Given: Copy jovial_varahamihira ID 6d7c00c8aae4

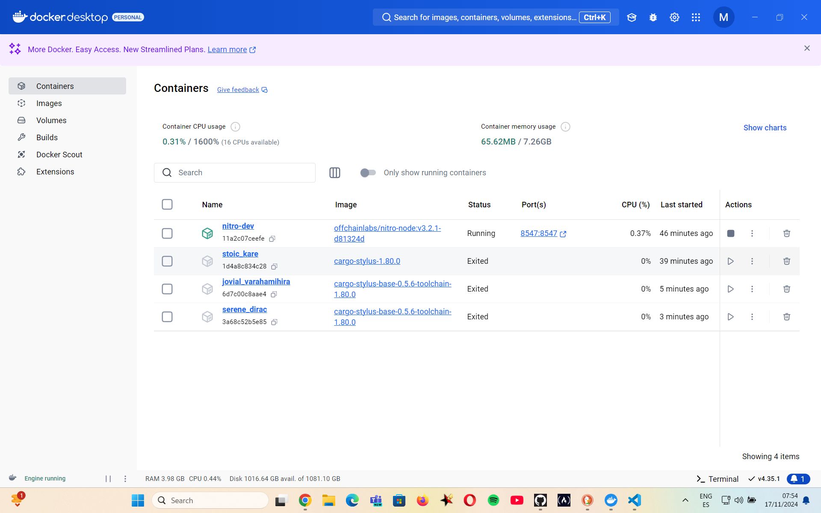Looking at the screenshot, I should point(274,294).
